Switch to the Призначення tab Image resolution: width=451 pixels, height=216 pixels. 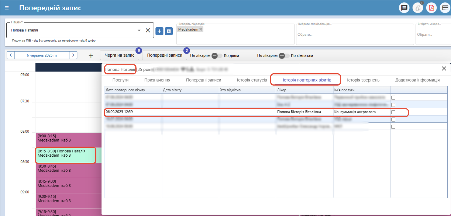(x=157, y=80)
